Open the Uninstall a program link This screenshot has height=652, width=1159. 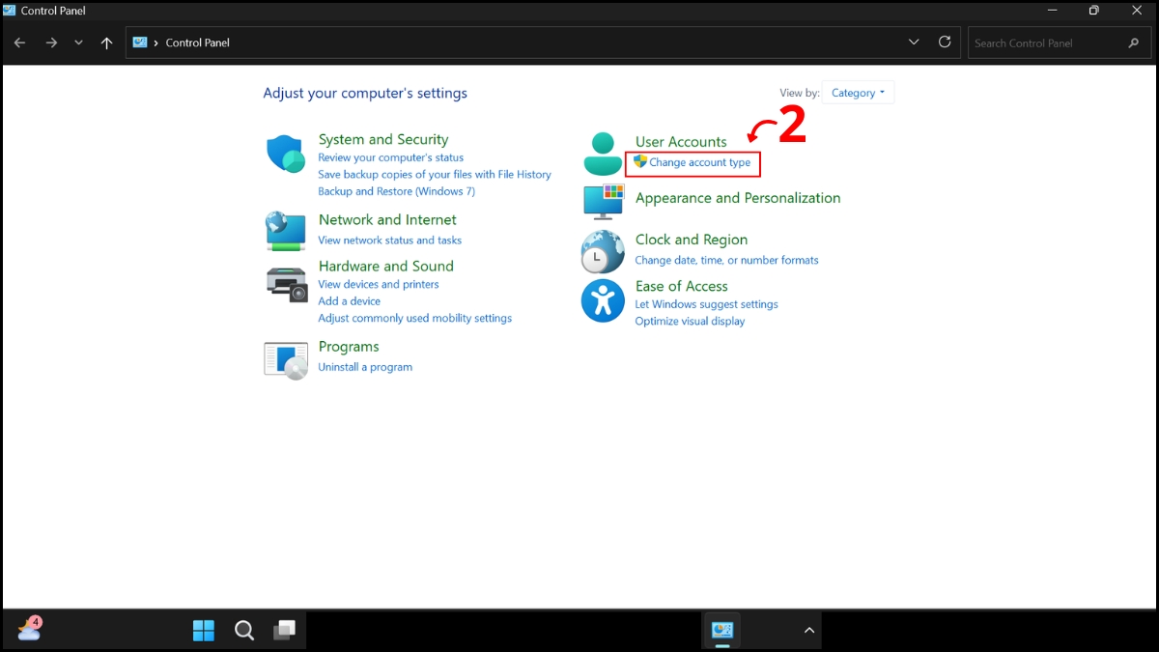pos(365,367)
